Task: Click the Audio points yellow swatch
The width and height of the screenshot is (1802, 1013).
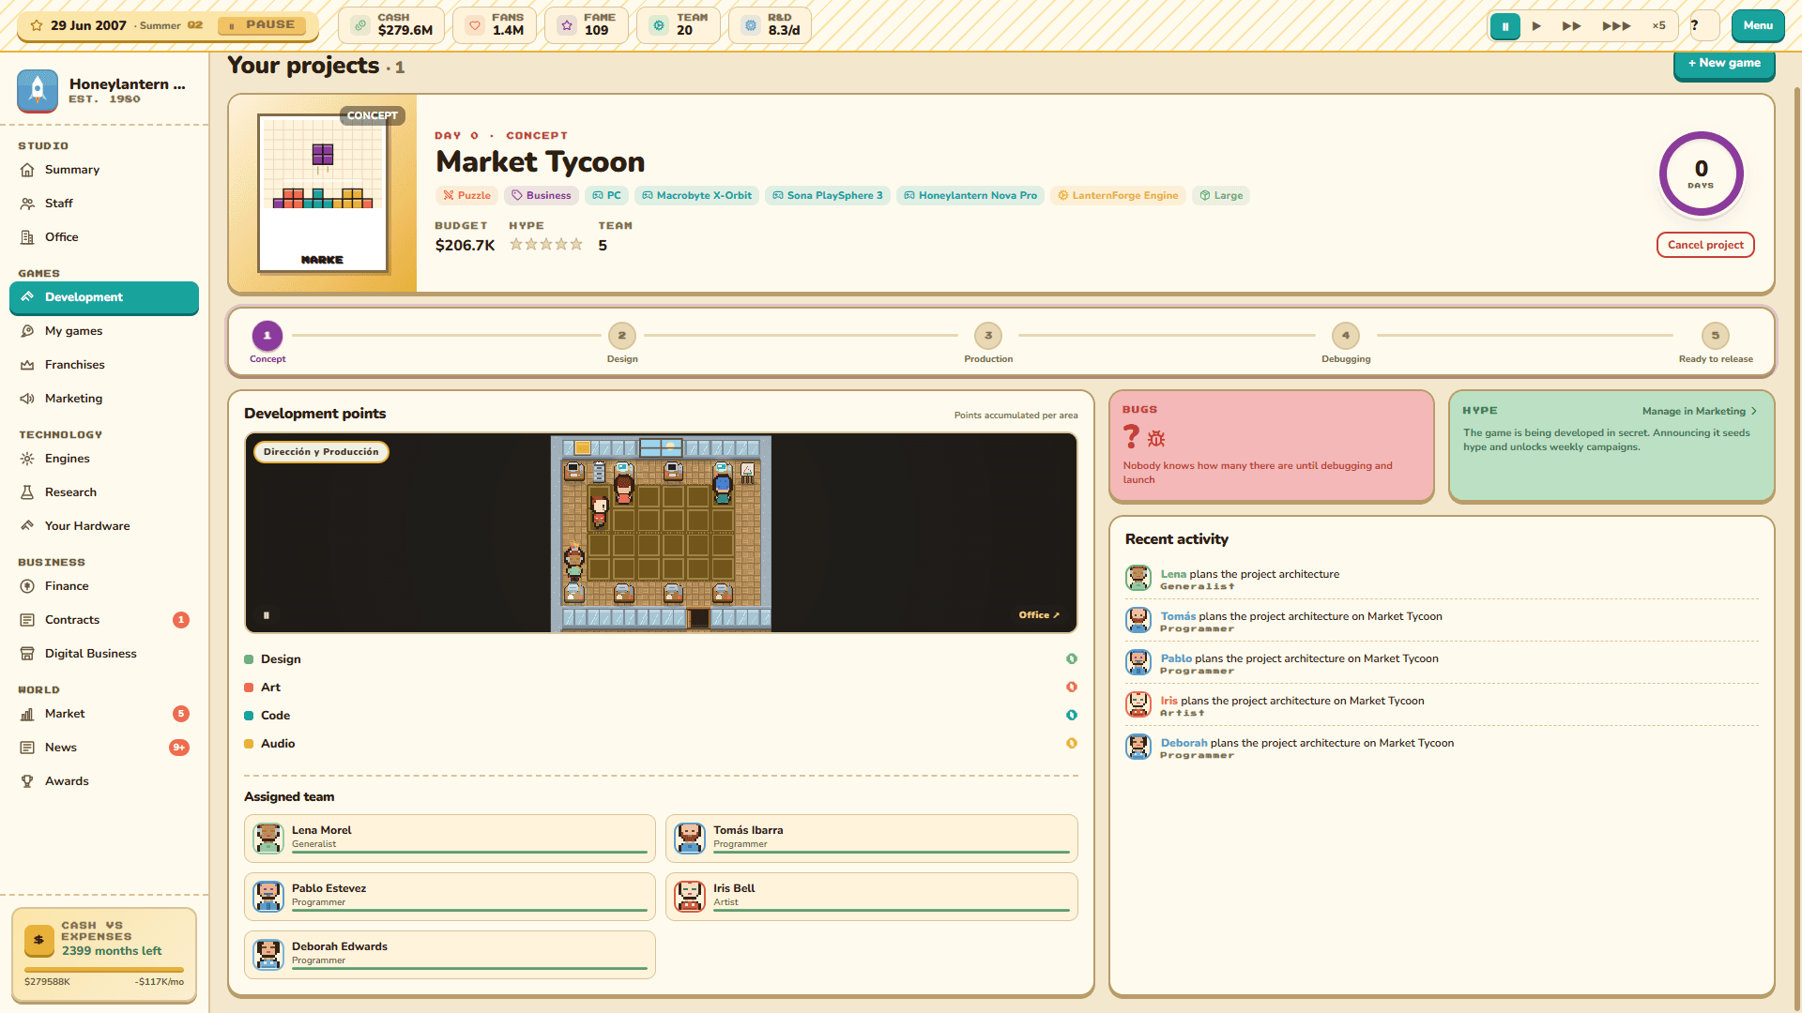Action: pos(249,744)
